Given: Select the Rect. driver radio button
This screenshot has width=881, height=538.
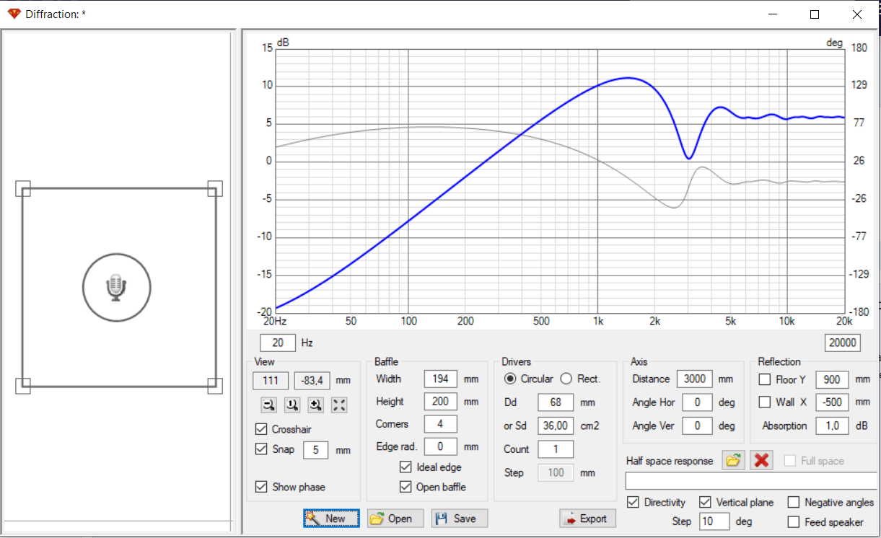Looking at the screenshot, I should (x=566, y=379).
